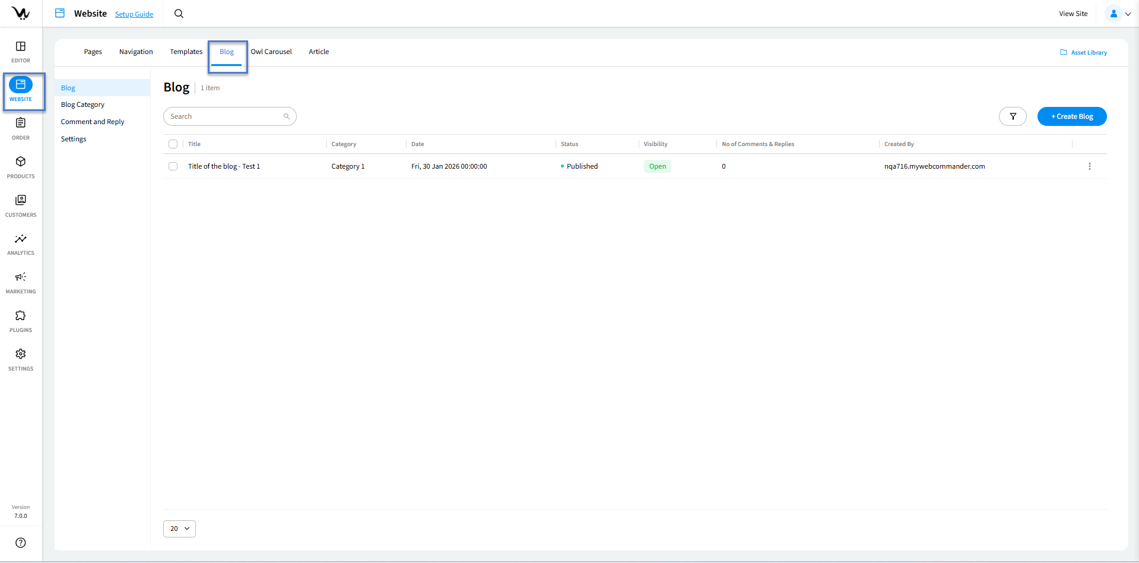Click the help question mark icon
Screen dimensions: 1139x563
point(21,542)
